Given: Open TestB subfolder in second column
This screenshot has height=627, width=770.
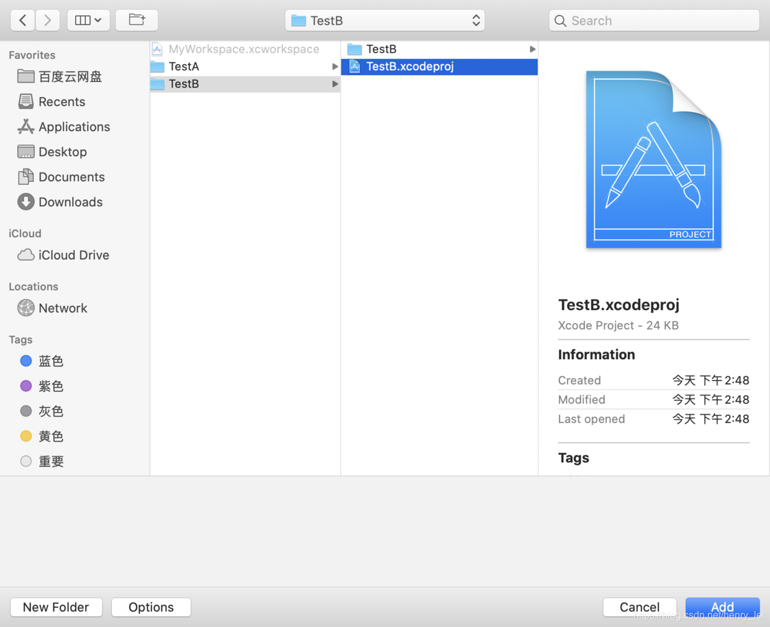Looking at the screenshot, I should coord(439,49).
